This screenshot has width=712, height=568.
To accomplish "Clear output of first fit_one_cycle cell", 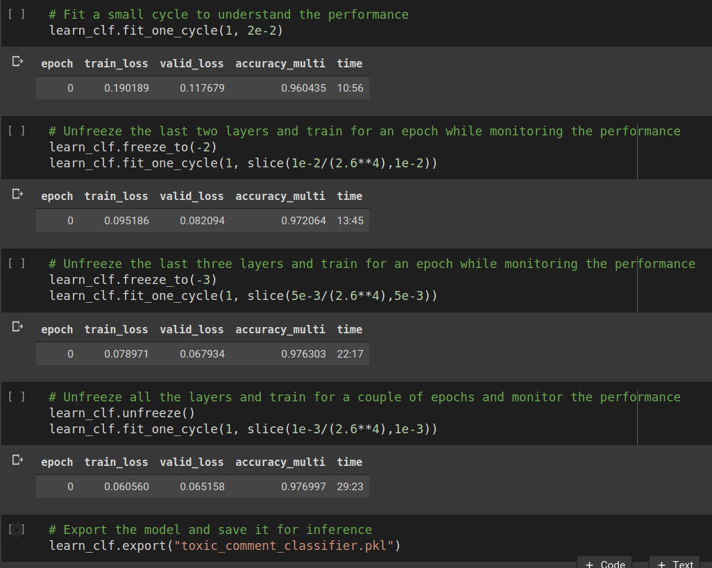I will click(x=17, y=61).
